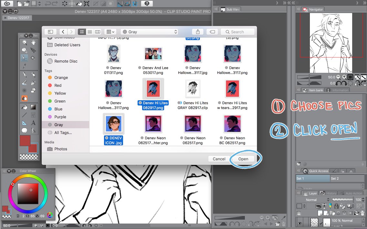Open the Sub View tab
The height and width of the screenshot is (229, 367).
tap(230, 9)
